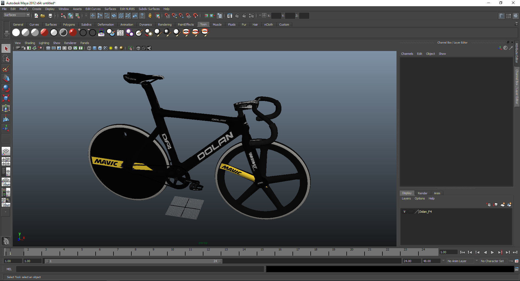Image resolution: width=520 pixels, height=281 pixels.
Task: Activate the Scale tool in the toolbox
Action: pyautogui.click(x=6, y=98)
